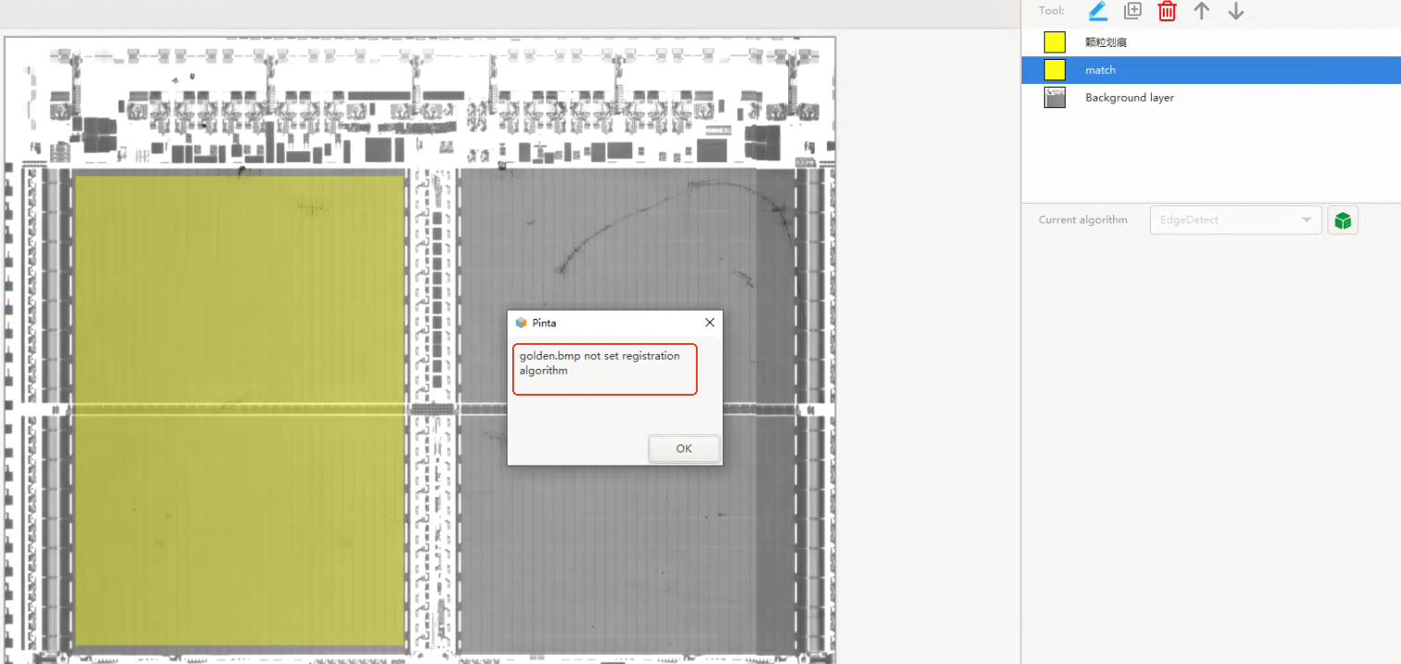
Task: Click the yellow highlighted region on canvas
Action: pyautogui.click(x=239, y=409)
